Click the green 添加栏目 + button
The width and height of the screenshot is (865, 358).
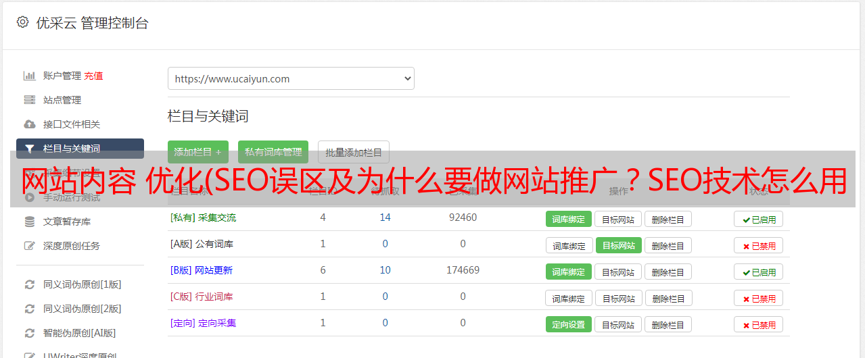[197, 152]
